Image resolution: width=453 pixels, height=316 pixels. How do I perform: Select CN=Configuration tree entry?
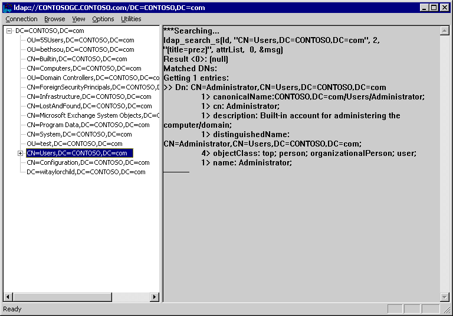[x=87, y=162]
